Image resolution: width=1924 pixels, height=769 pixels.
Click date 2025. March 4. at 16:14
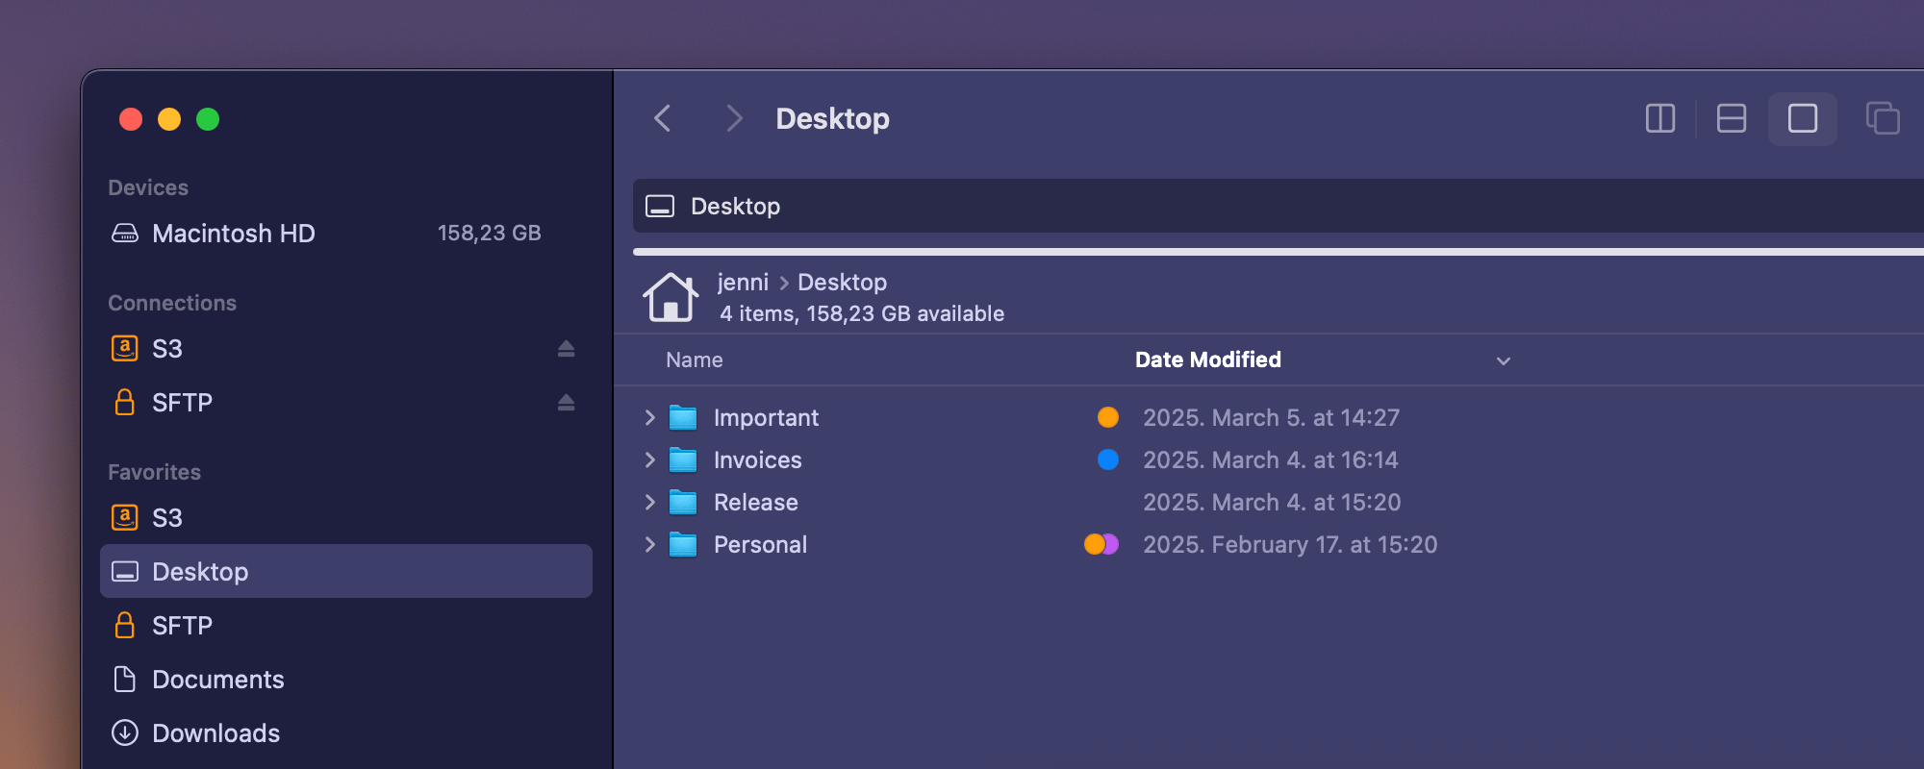pyautogui.click(x=1271, y=459)
